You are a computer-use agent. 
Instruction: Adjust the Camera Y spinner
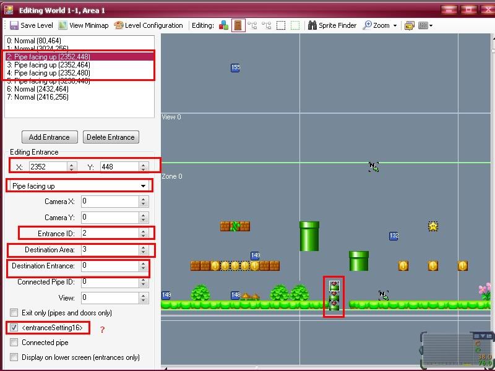(144, 218)
